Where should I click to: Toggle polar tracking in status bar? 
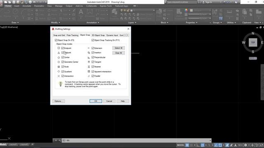click(x=203, y=145)
